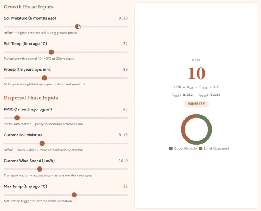Click the RISK formula line
The height and width of the screenshot is (211, 261).
tap(196, 87)
